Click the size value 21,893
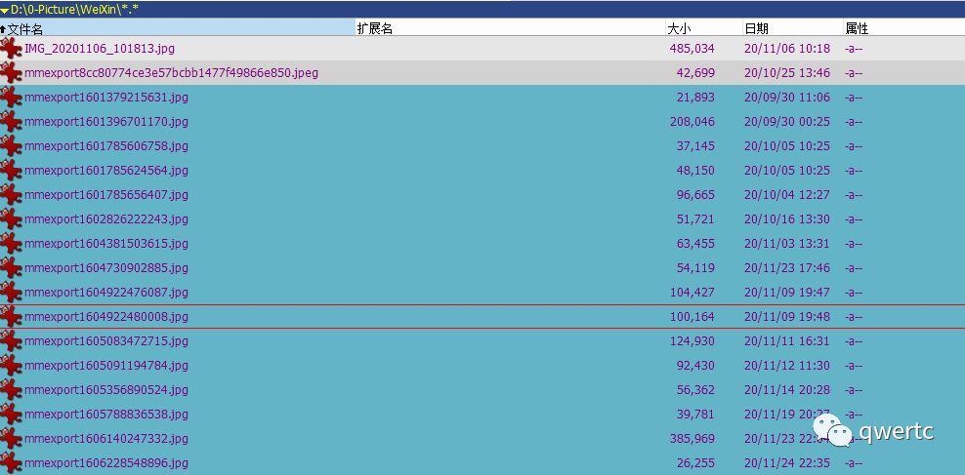The image size is (965, 475). [695, 98]
